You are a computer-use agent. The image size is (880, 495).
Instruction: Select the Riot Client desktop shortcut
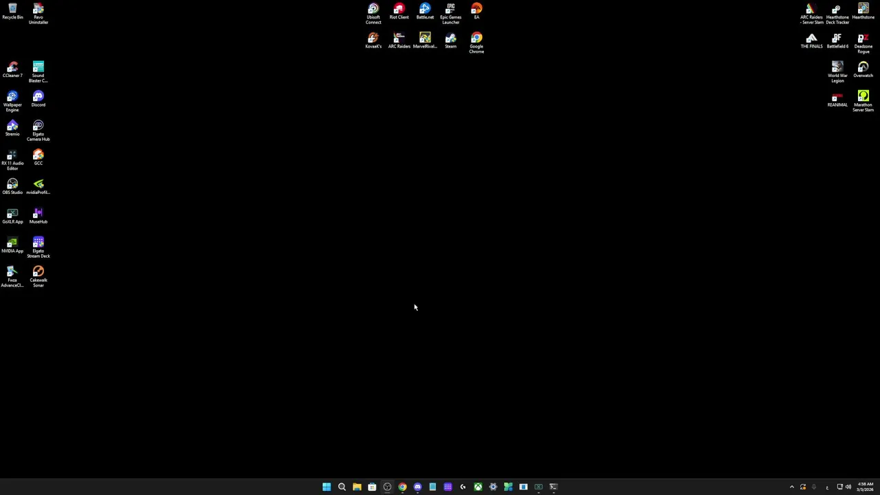(399, 12)
